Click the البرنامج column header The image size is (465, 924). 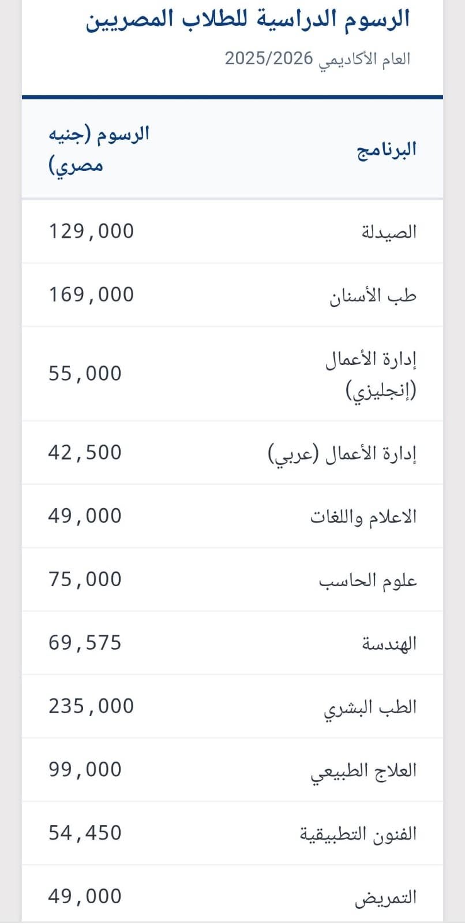pyautogui.click(x=387, y=150)
